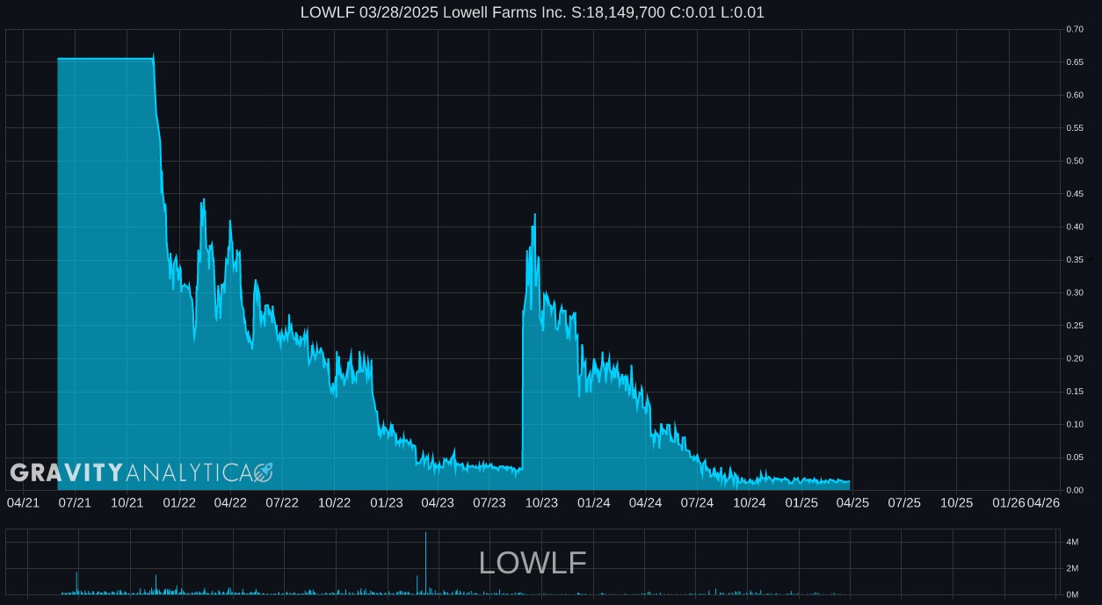Select the 04/25 date tick label
Screen dimensions: 1102x605
(x=853, y=502)
